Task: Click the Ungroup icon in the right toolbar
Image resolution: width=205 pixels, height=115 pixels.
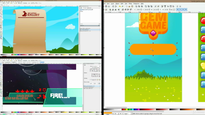Action: [x=158, y=6]
